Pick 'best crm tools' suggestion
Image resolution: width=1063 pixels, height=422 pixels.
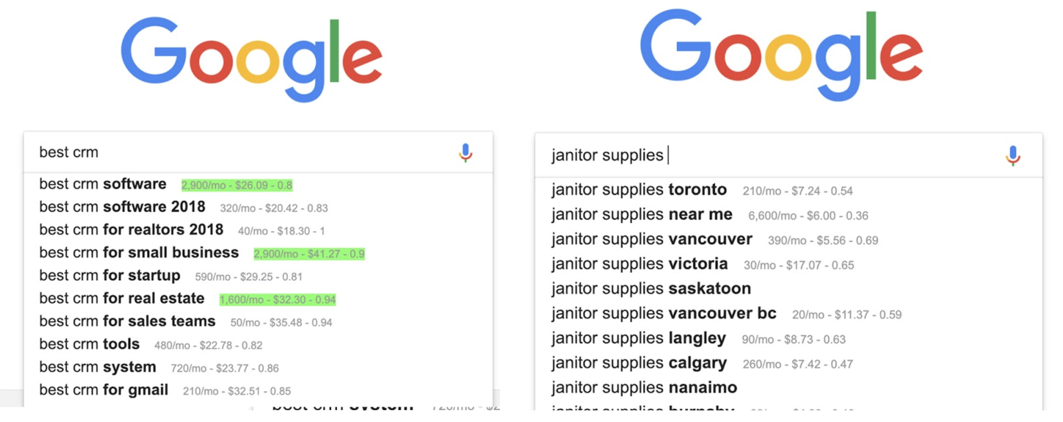(x=89, y=344)
